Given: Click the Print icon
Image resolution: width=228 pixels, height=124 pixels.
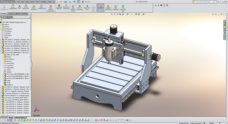Looking at the screenshot, I should [70, 2].
